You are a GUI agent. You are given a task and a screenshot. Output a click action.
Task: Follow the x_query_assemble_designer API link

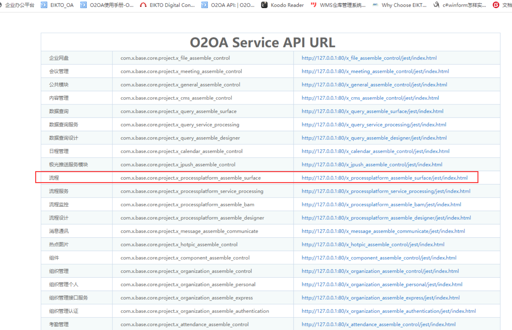pyautogui.click(x=374, y=138)
